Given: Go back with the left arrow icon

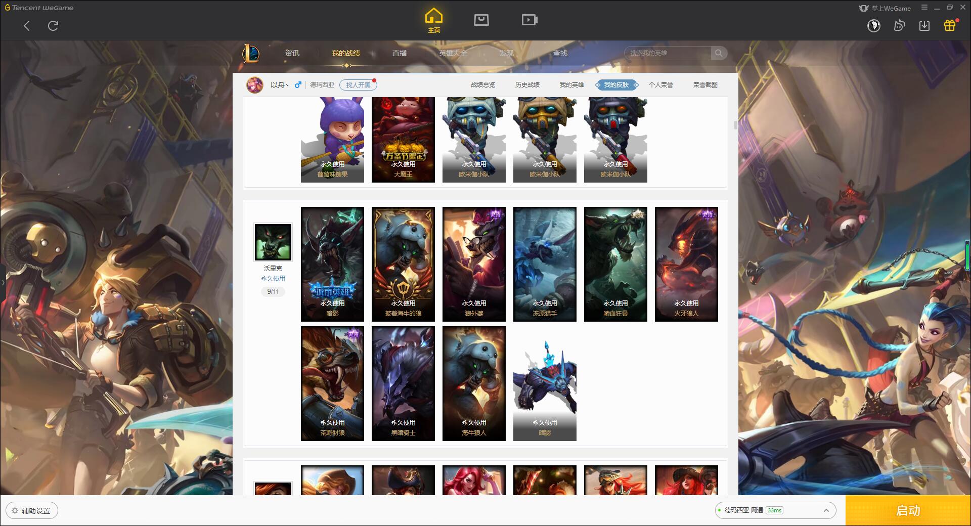Looking at the screenshot, I should click(27, 26).
